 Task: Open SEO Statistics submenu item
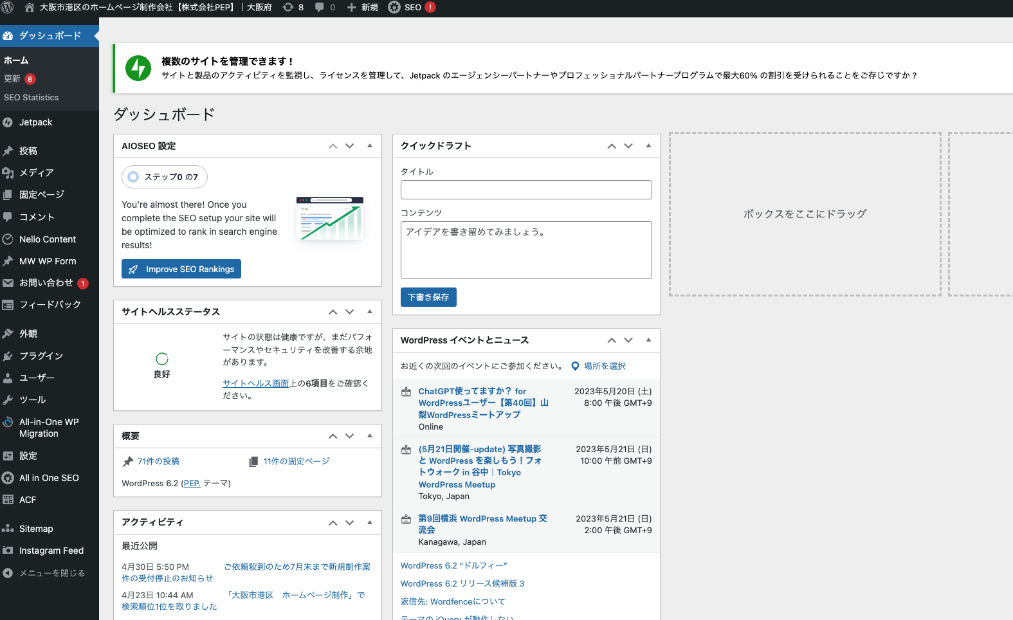(x=31, y=98)
